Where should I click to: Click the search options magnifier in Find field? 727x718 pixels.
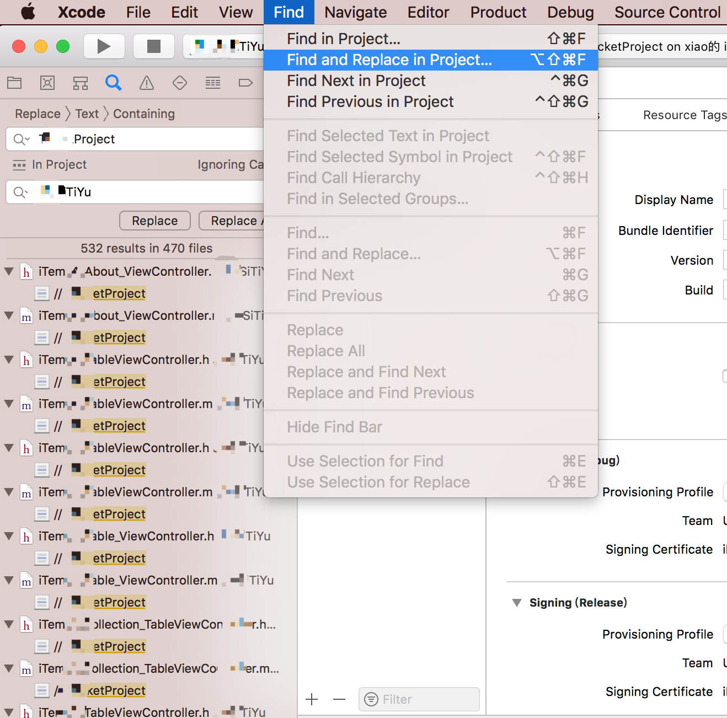click(x=21, y=140)
